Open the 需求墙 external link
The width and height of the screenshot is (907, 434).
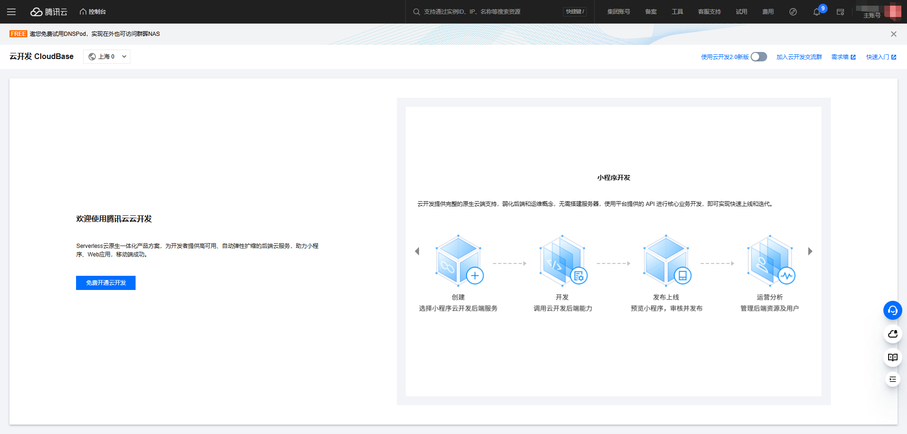(x=844, y=57)
